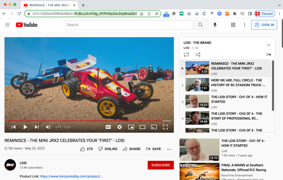Screen dimensions: 283x180
Task: Cast video to a TV
Action: click(x=154, y=127)
